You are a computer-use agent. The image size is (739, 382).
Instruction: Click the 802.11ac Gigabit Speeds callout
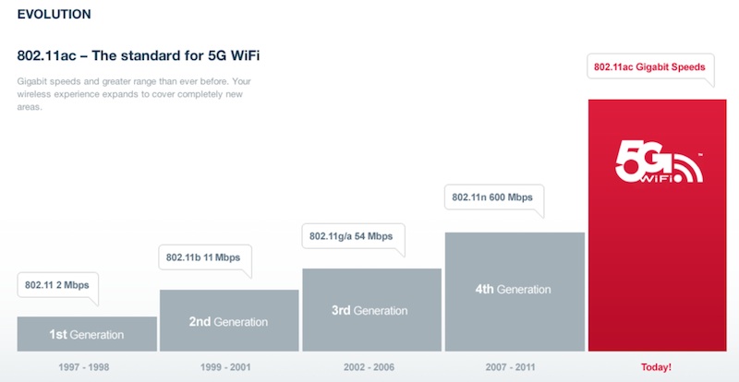[650, 67]
